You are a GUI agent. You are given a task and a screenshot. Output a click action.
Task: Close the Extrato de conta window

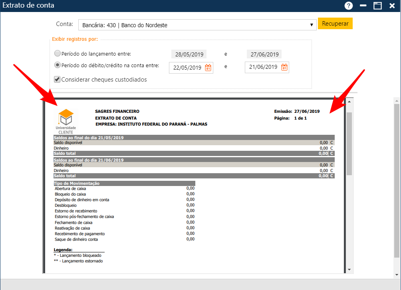pyautogui.click(x=392, y=6)
